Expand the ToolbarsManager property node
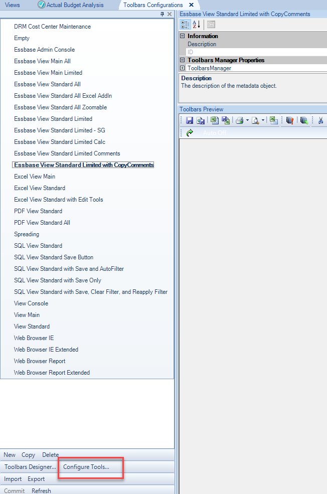327x494 pixels. (183, 68)
